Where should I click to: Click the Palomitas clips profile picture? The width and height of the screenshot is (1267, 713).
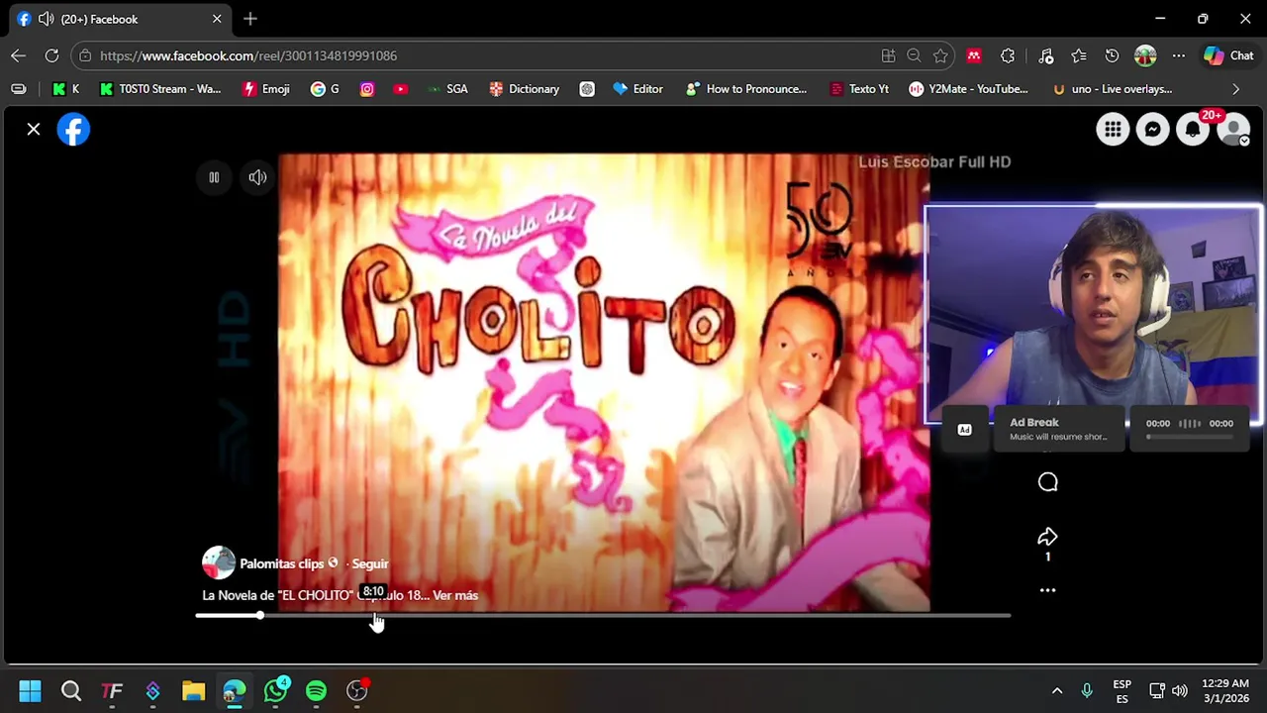coord(219,562)
